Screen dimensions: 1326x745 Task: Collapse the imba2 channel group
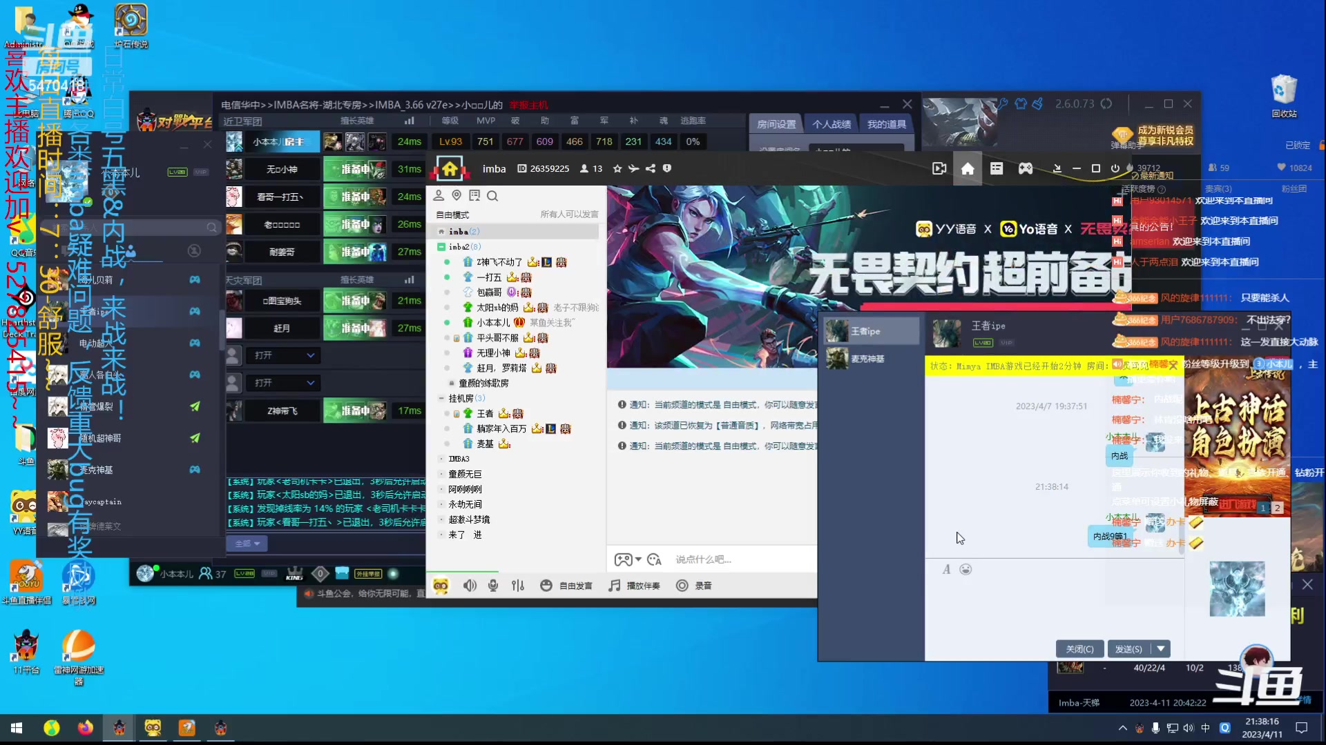pyautogui.click(x=441, y=246)
